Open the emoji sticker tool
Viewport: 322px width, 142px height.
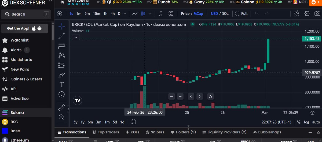click(62, 94)
